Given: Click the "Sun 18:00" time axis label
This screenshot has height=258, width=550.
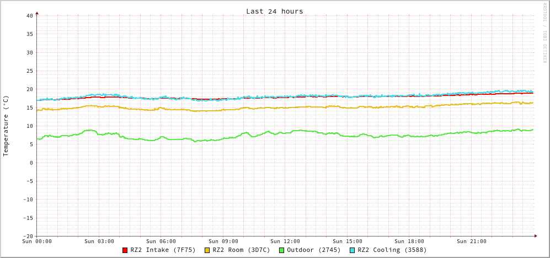Looking at the screenshot, I should click(409, 241).
